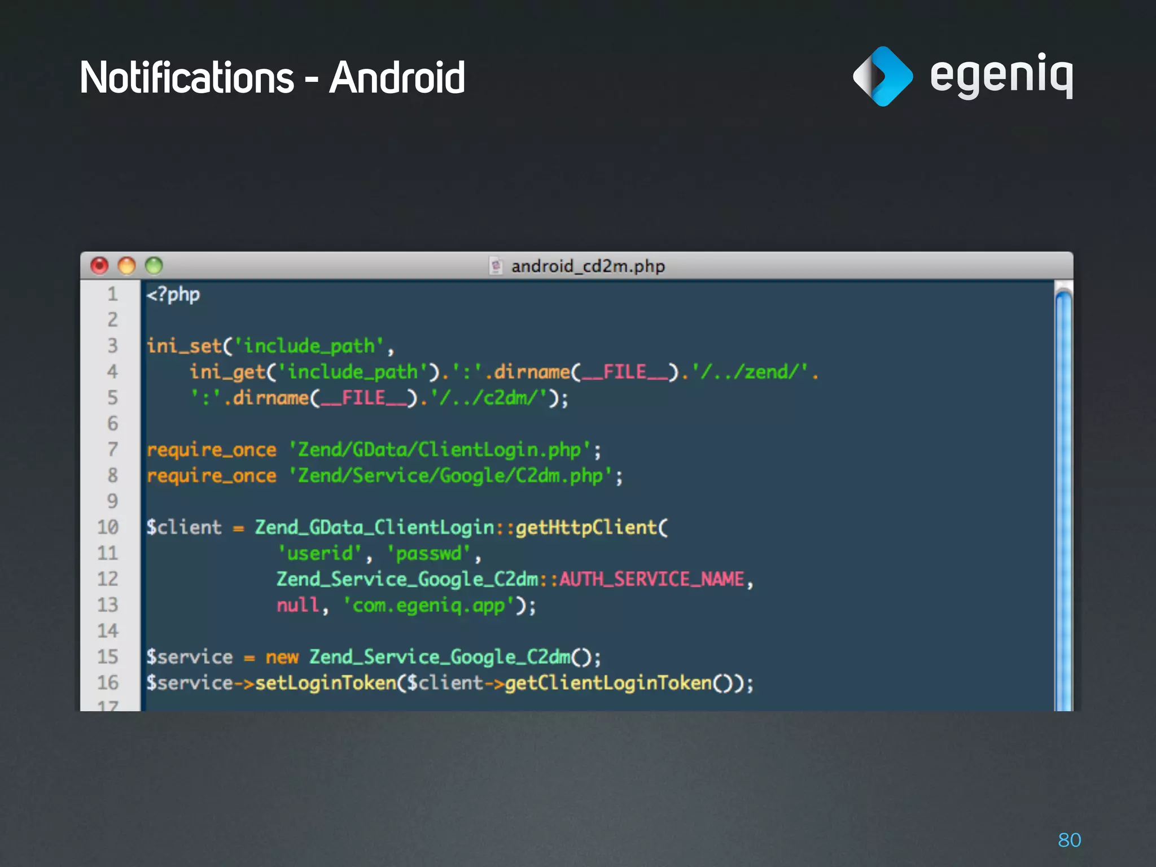Click the <?php opening tag
This screenshot has width=1156, height=867.
tap(173, 295)
